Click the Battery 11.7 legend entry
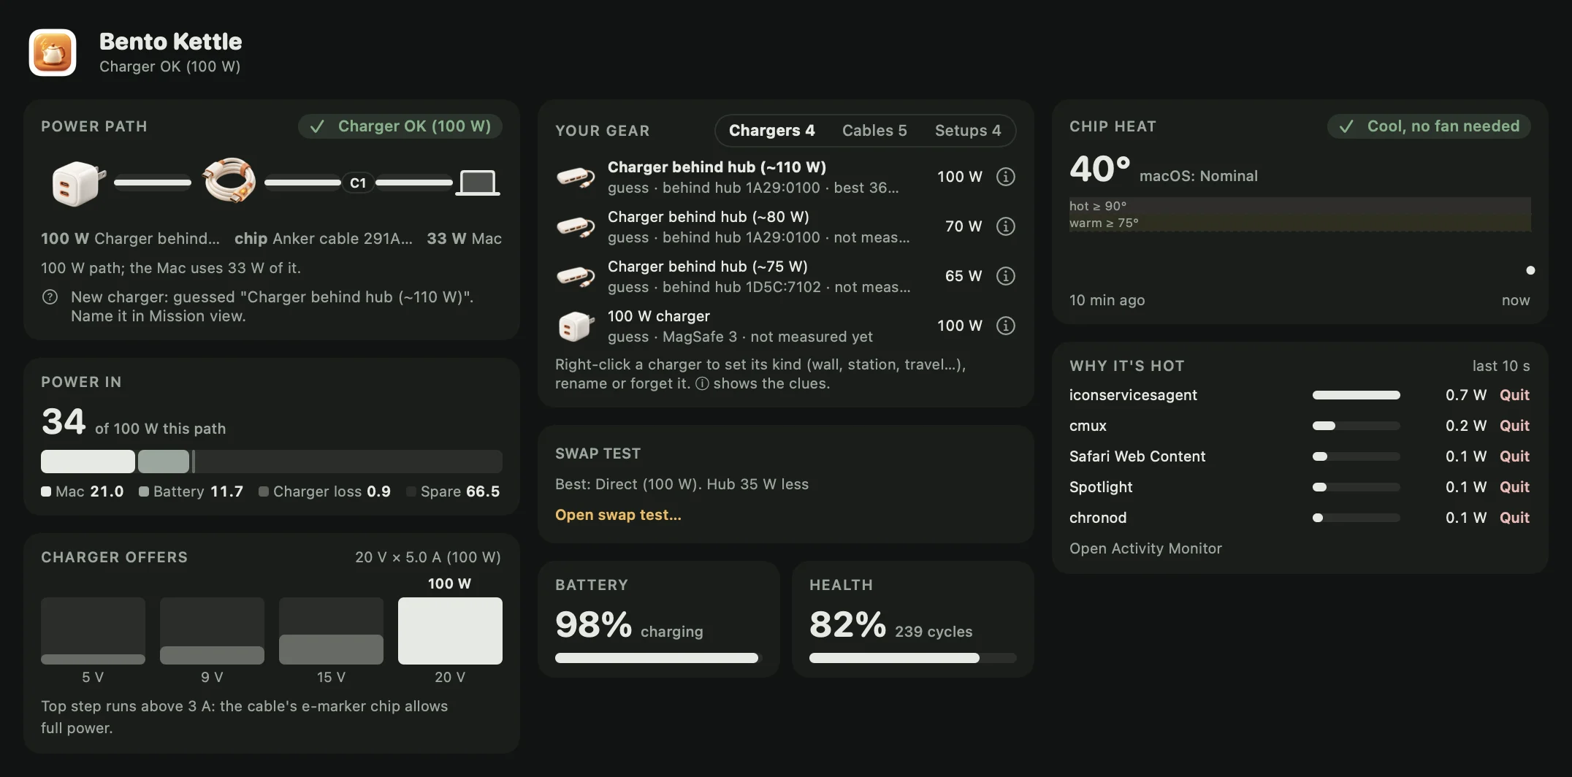This screenshot has width=1572, height=777. pyautogui.click(x=191, y=491)
